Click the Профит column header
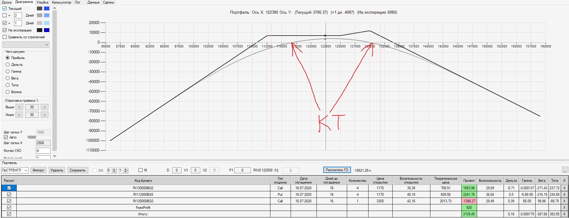The width and height of the screenshot is (569, 218). (469, 180)
